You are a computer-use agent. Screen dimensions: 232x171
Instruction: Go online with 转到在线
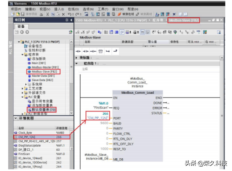pyautogui.click(x=126, y=14)
